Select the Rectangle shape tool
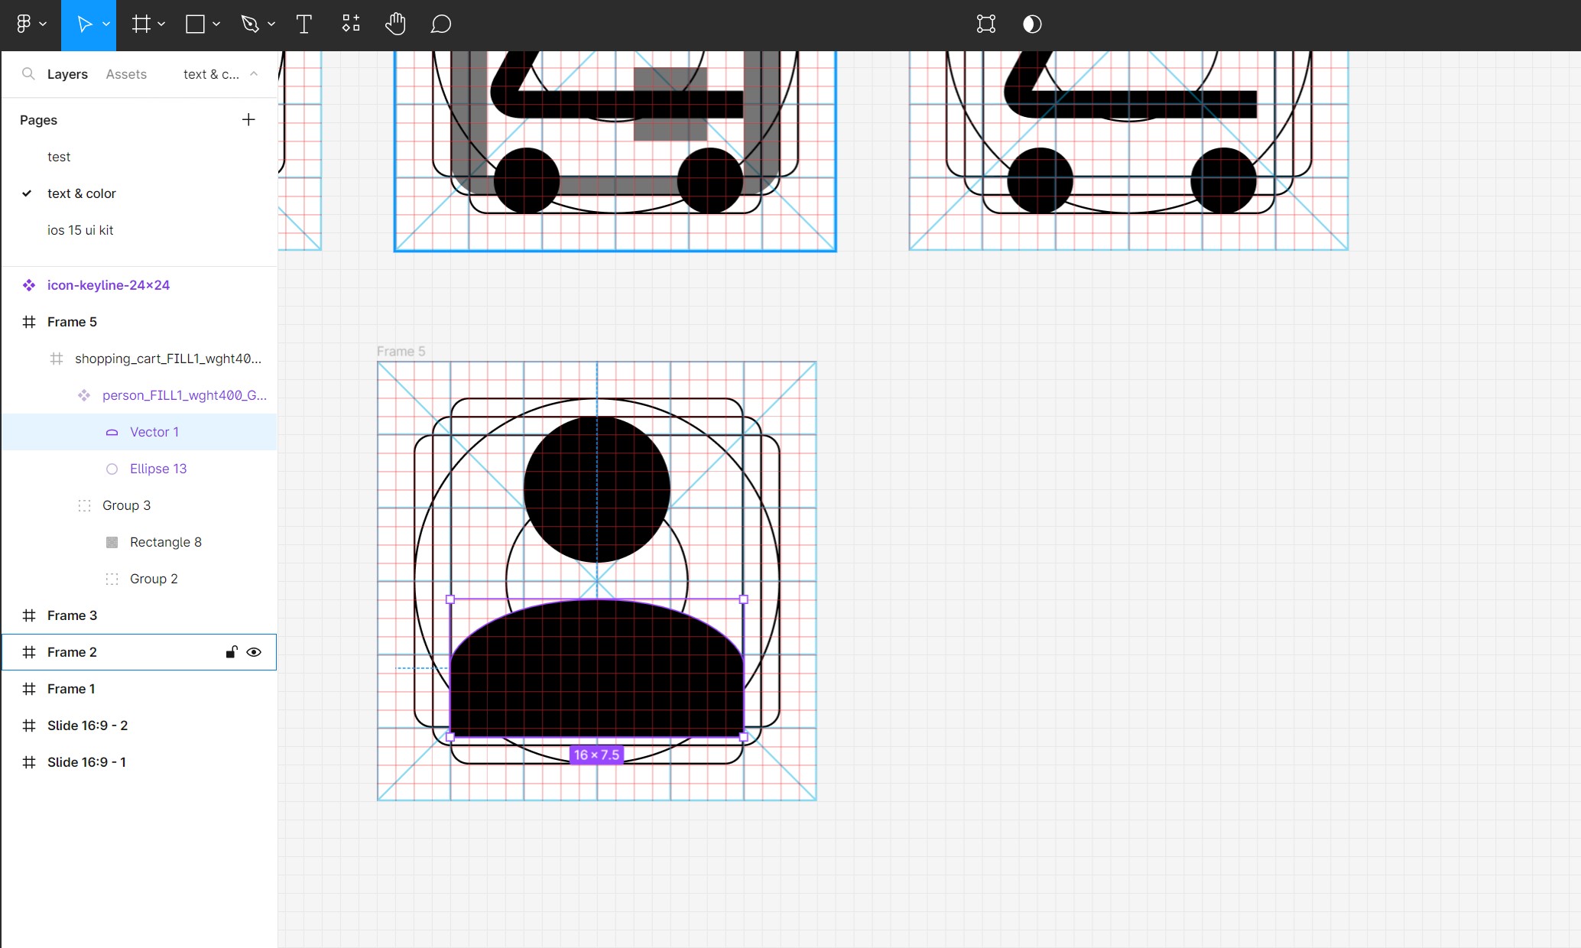The image size is (1581, 948). pyautogui.click(x=196, y=24)
